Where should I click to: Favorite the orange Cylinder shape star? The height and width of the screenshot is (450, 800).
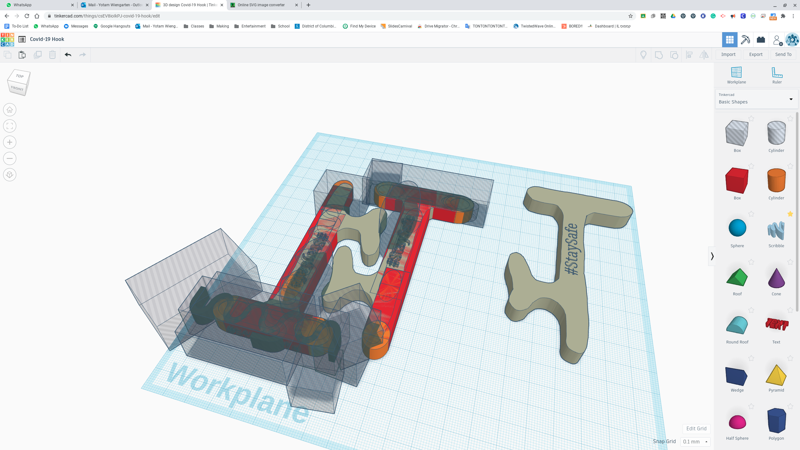pos(790,166)
